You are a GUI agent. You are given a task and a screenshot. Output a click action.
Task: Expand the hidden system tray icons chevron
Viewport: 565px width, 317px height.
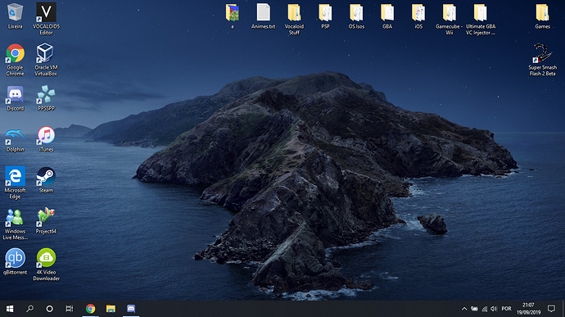464,309
